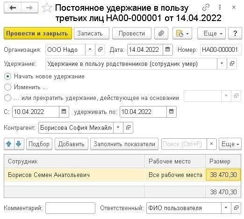Open help with the question mark button
Image resolution: width=244 pixels, height=219 pixels.
[x=235, y=33]
